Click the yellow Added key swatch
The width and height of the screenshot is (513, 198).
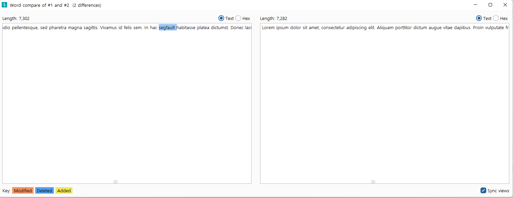tap(64, 191)
